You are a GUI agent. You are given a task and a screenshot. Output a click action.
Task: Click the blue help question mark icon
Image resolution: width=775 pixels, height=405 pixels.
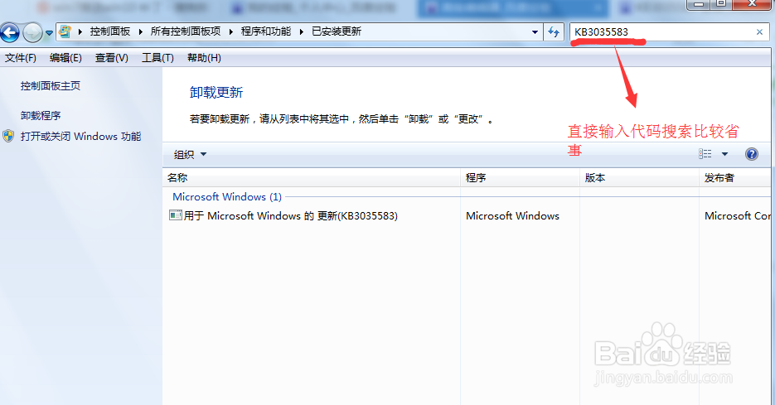[x=751, y=154]
